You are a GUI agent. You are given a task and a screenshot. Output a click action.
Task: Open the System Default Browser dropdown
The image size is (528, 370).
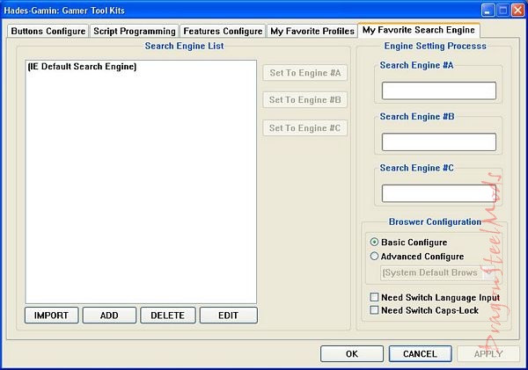pos(430,273)
